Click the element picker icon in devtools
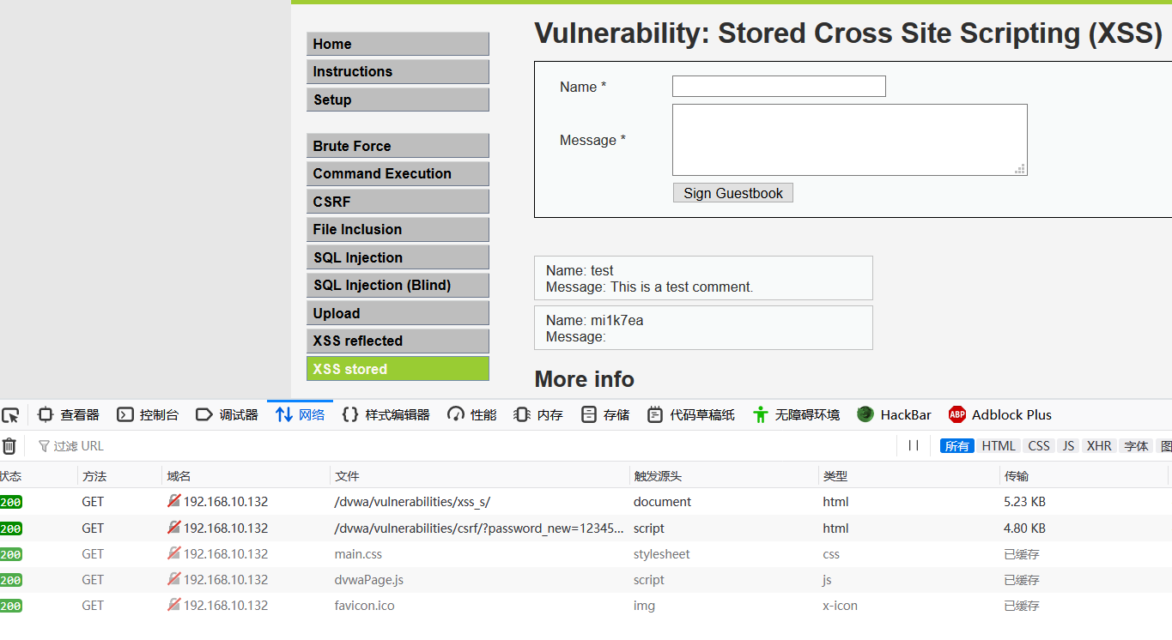The height and width of the screenshot is (640, 1172). pos(10,415)
